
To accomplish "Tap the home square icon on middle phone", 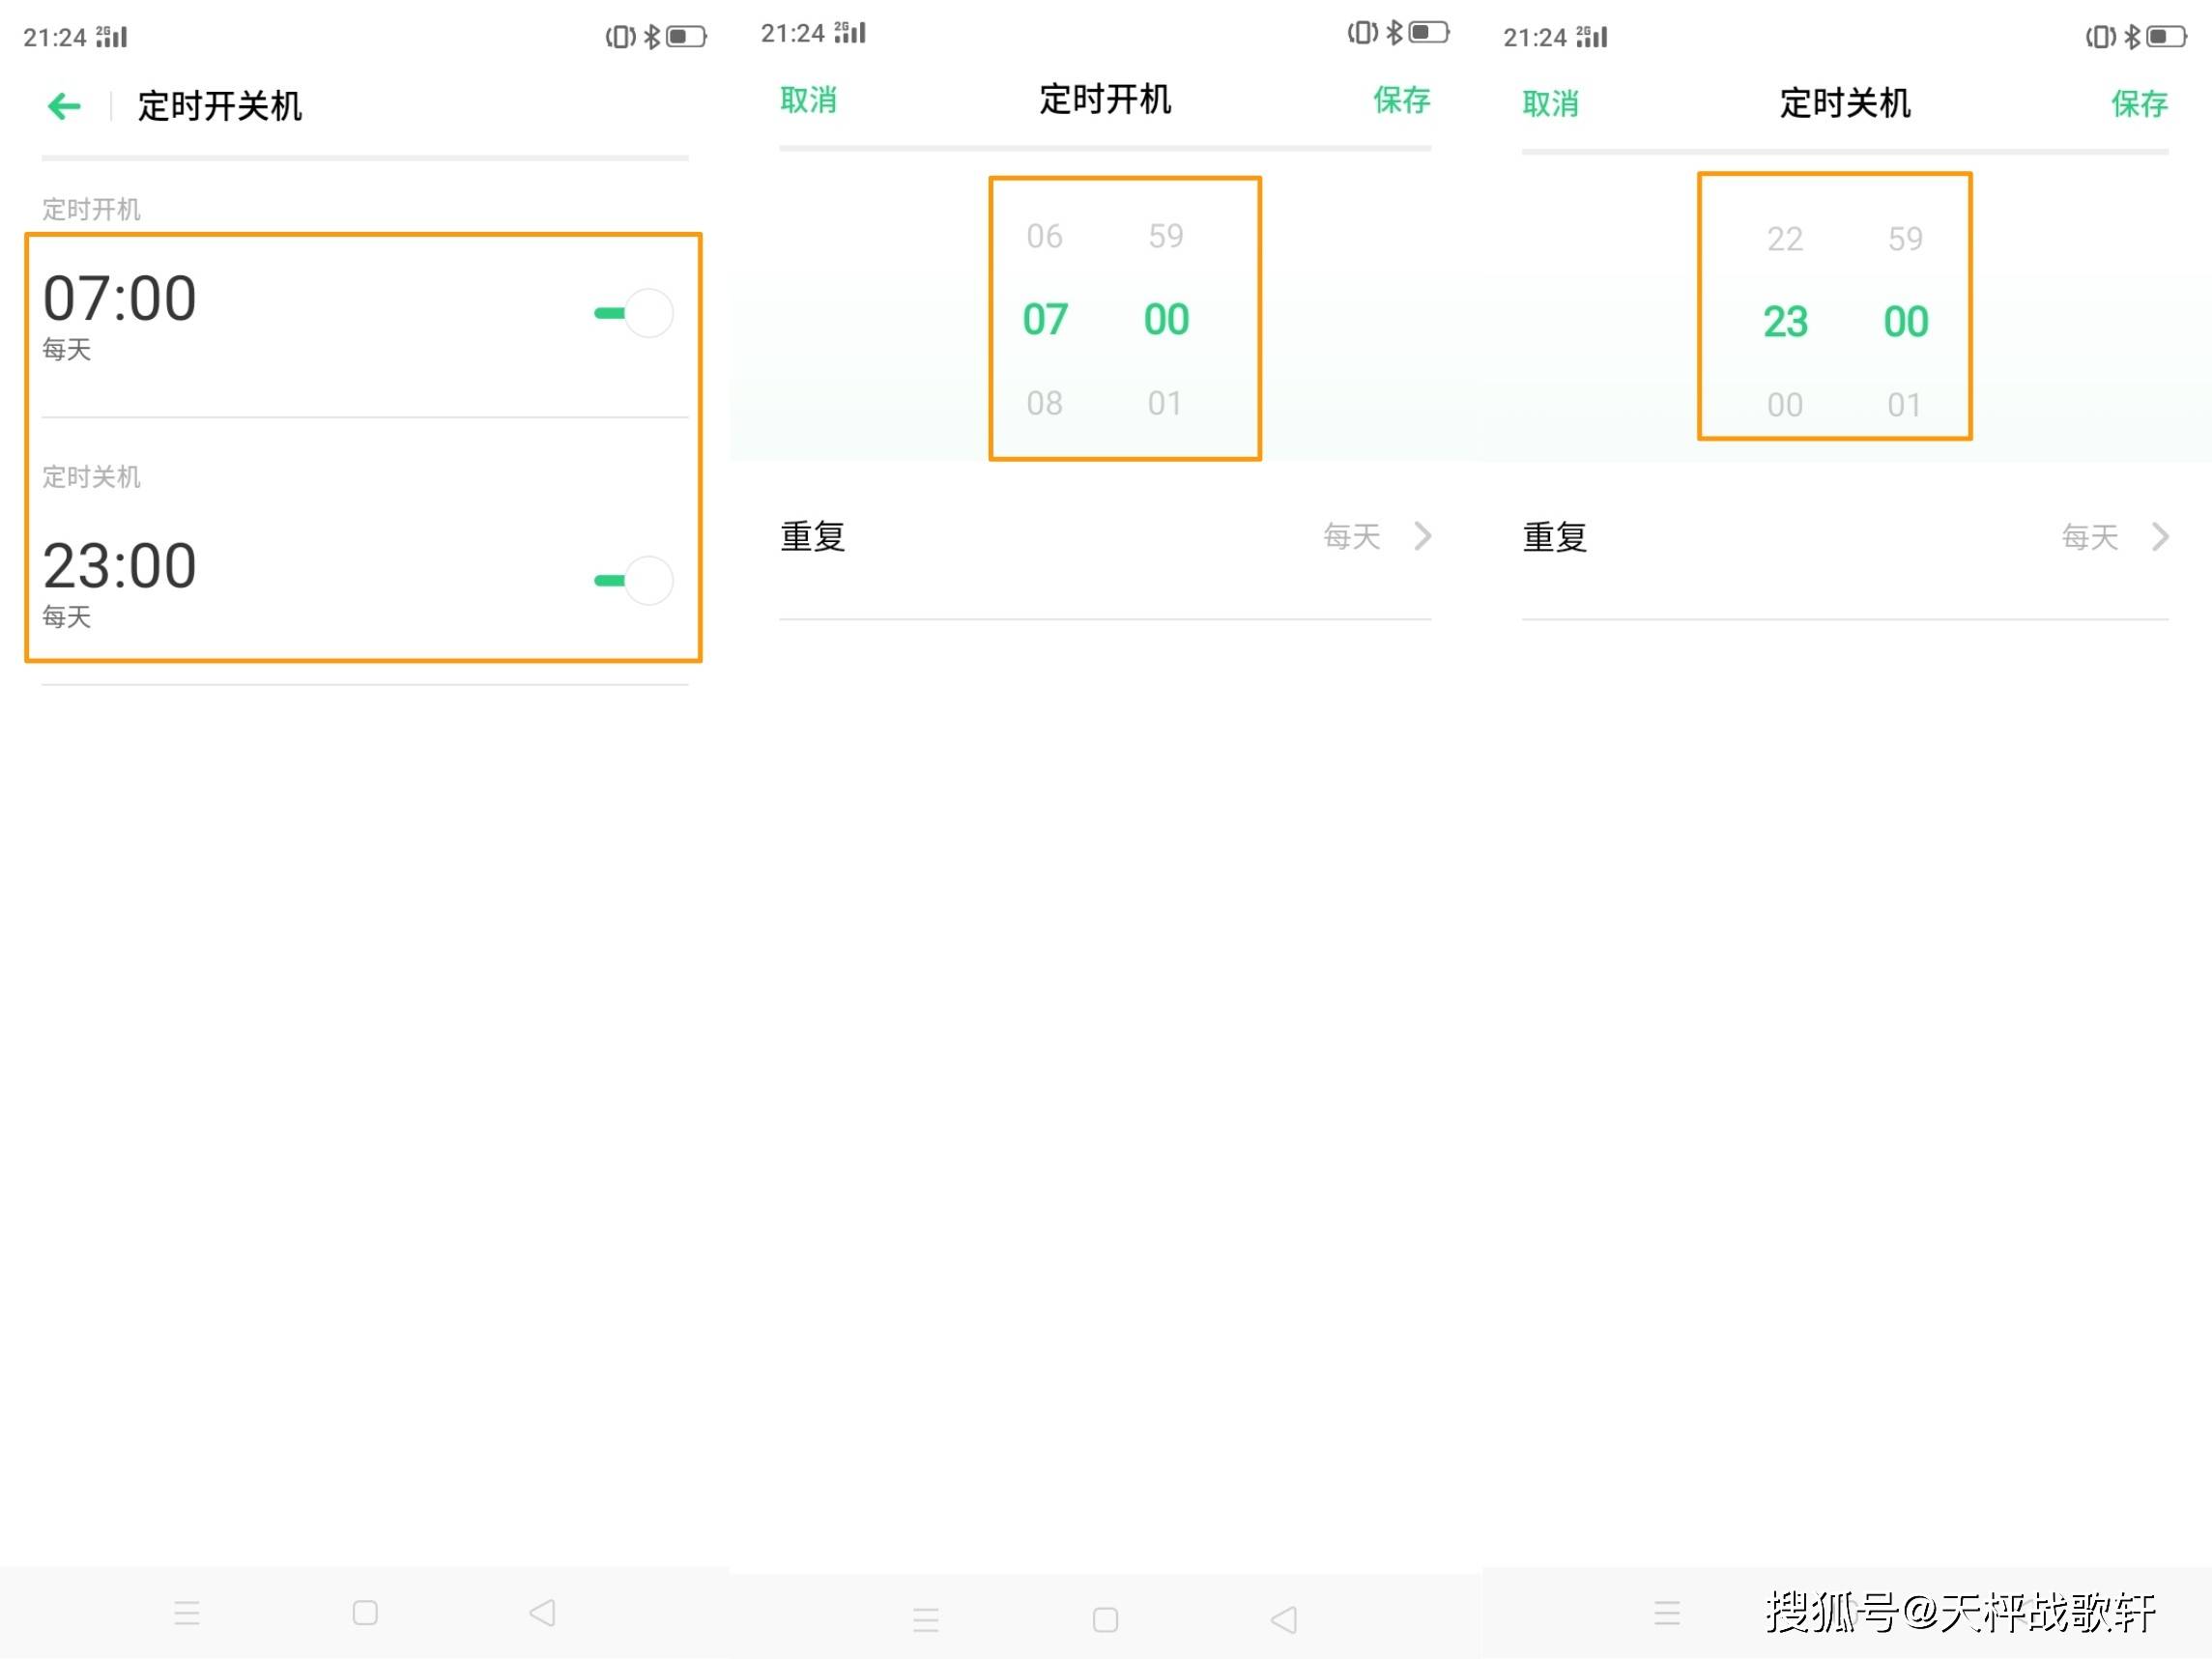I will click(1105, 1620).
